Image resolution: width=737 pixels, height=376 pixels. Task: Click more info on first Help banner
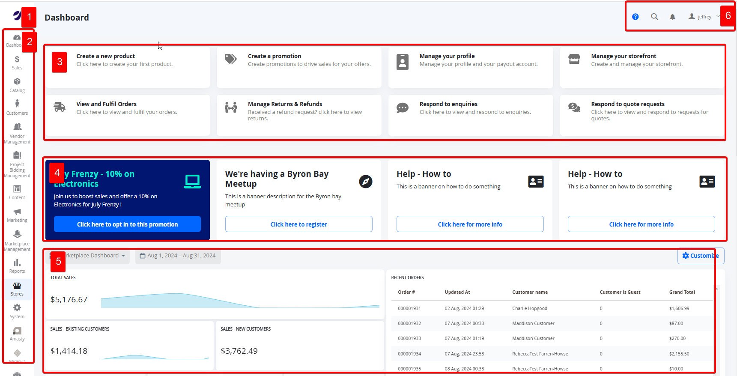pos(470,224)
